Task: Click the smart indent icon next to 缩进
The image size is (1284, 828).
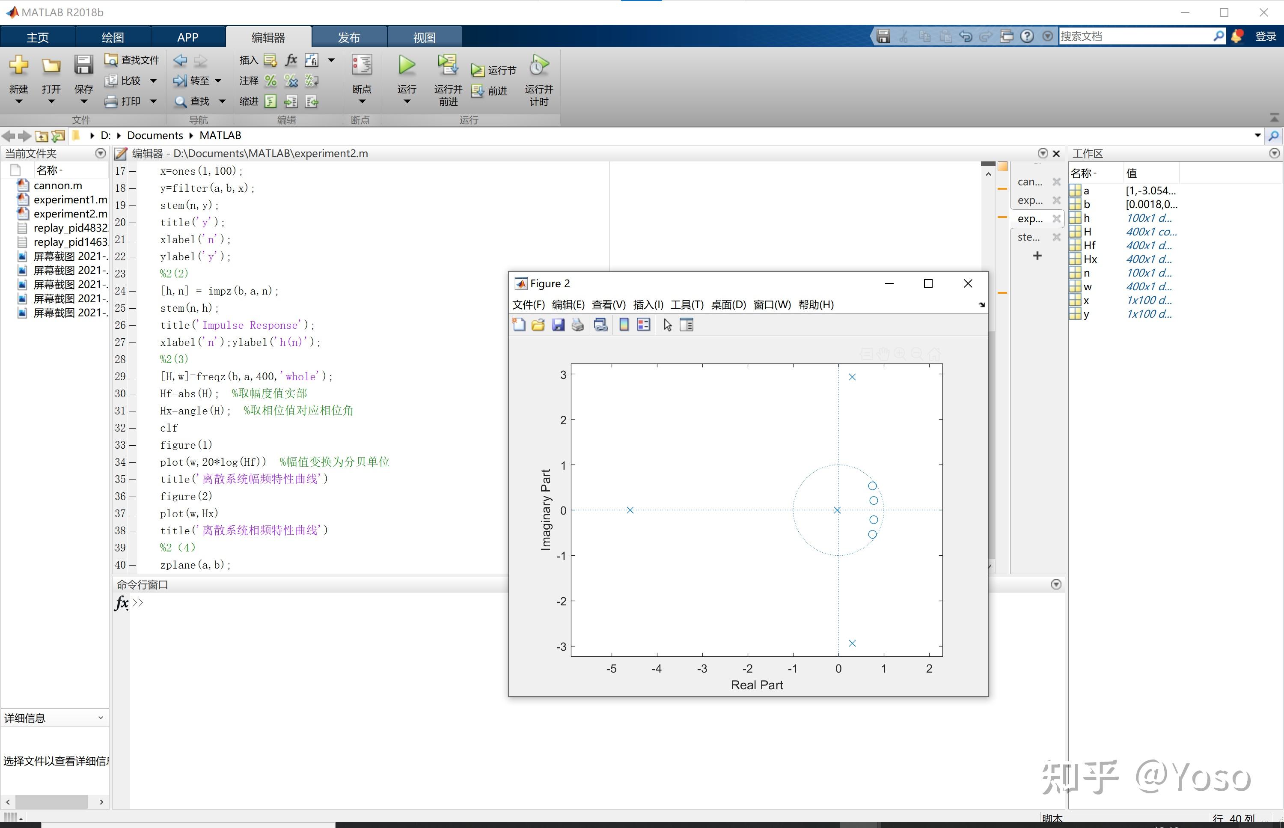Action: 271,101
